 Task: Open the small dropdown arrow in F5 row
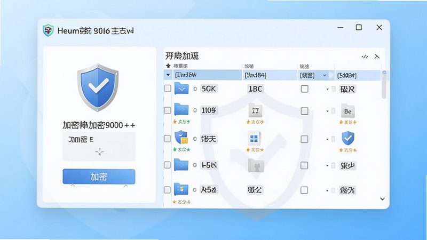327,166
